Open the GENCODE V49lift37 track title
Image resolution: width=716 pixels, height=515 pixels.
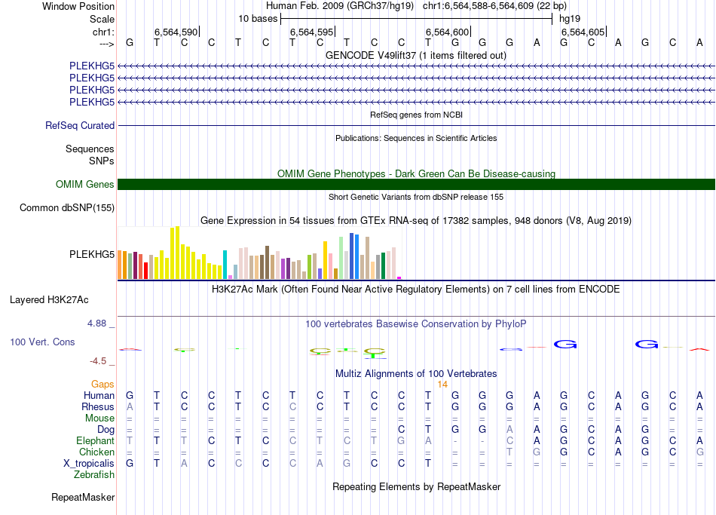coord(416,56)
